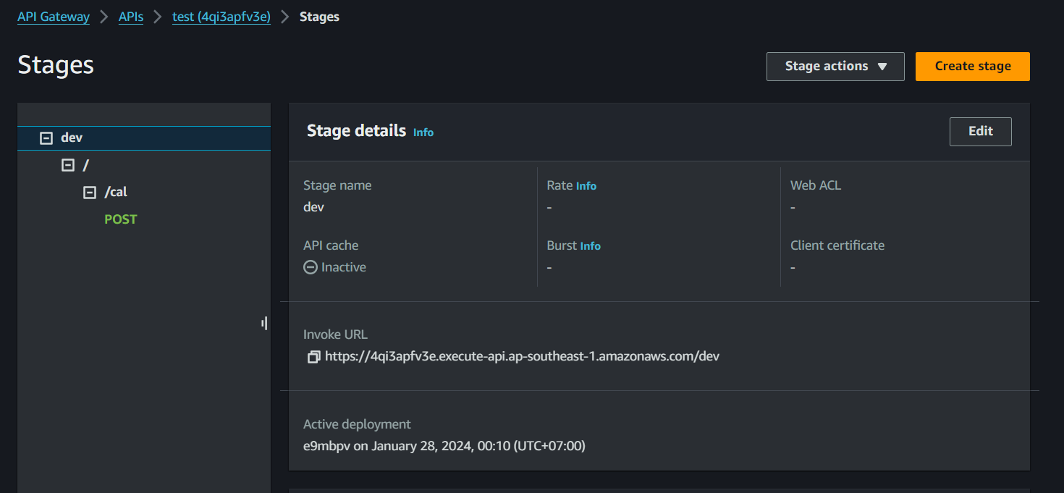Image resolution: width=1064 pixels, height=493 pixels.
Task: Click the side panel resize handle
Action: pyautogui.click(x=264, y=323)
